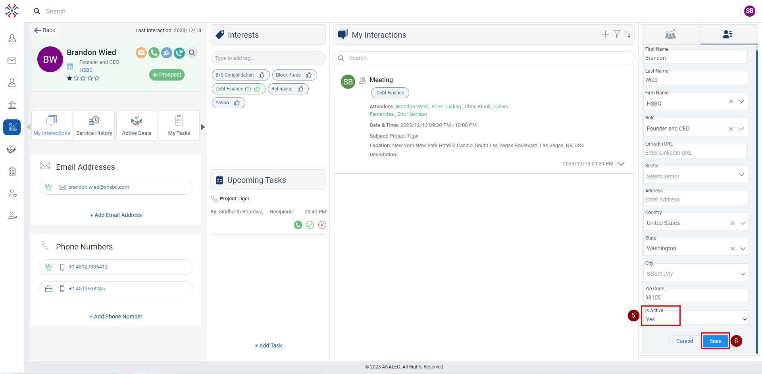Click the orange email action icon

(x=141, y=53)
